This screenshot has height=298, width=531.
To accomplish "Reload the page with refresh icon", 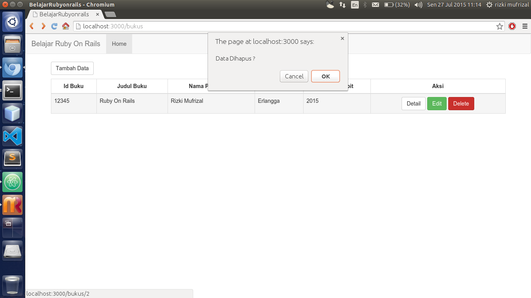I will coord(54,26).
